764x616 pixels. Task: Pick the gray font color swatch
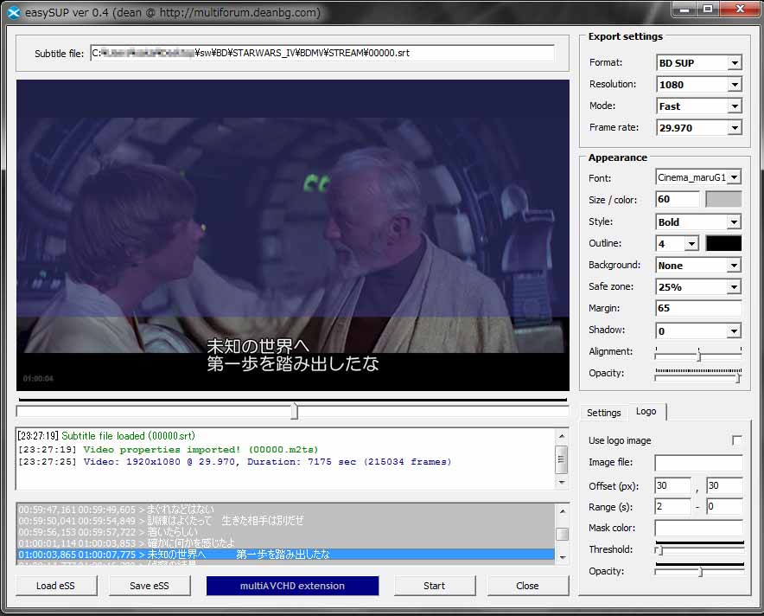click(723, 199)
